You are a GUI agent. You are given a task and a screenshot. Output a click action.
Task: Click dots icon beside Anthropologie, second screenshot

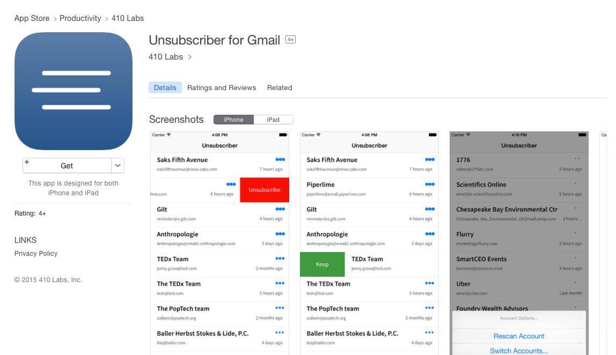tap(430, 234)
